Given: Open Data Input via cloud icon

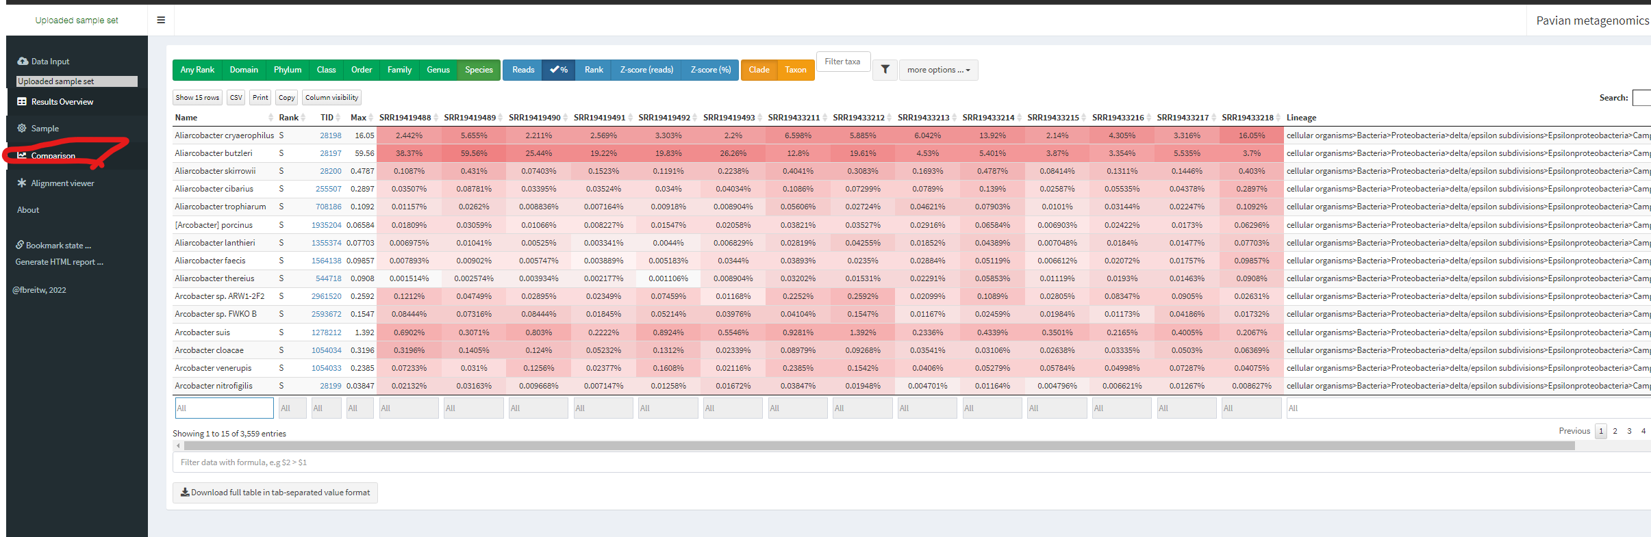Looking at the screenshot, I should pos(23,62).
